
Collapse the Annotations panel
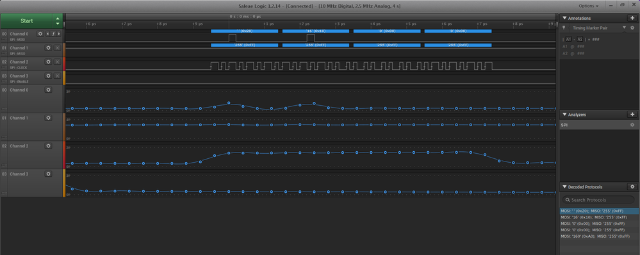564,18
